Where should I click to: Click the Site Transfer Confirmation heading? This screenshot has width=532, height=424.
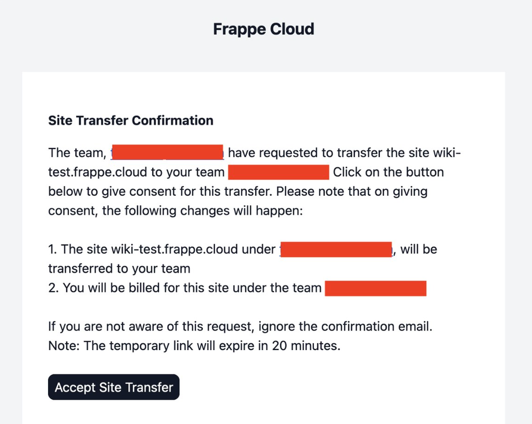point(131,120)
